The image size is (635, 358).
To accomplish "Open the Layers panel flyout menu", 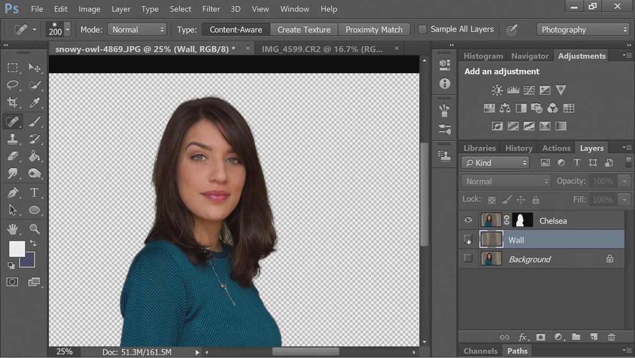I will point(628,148).
